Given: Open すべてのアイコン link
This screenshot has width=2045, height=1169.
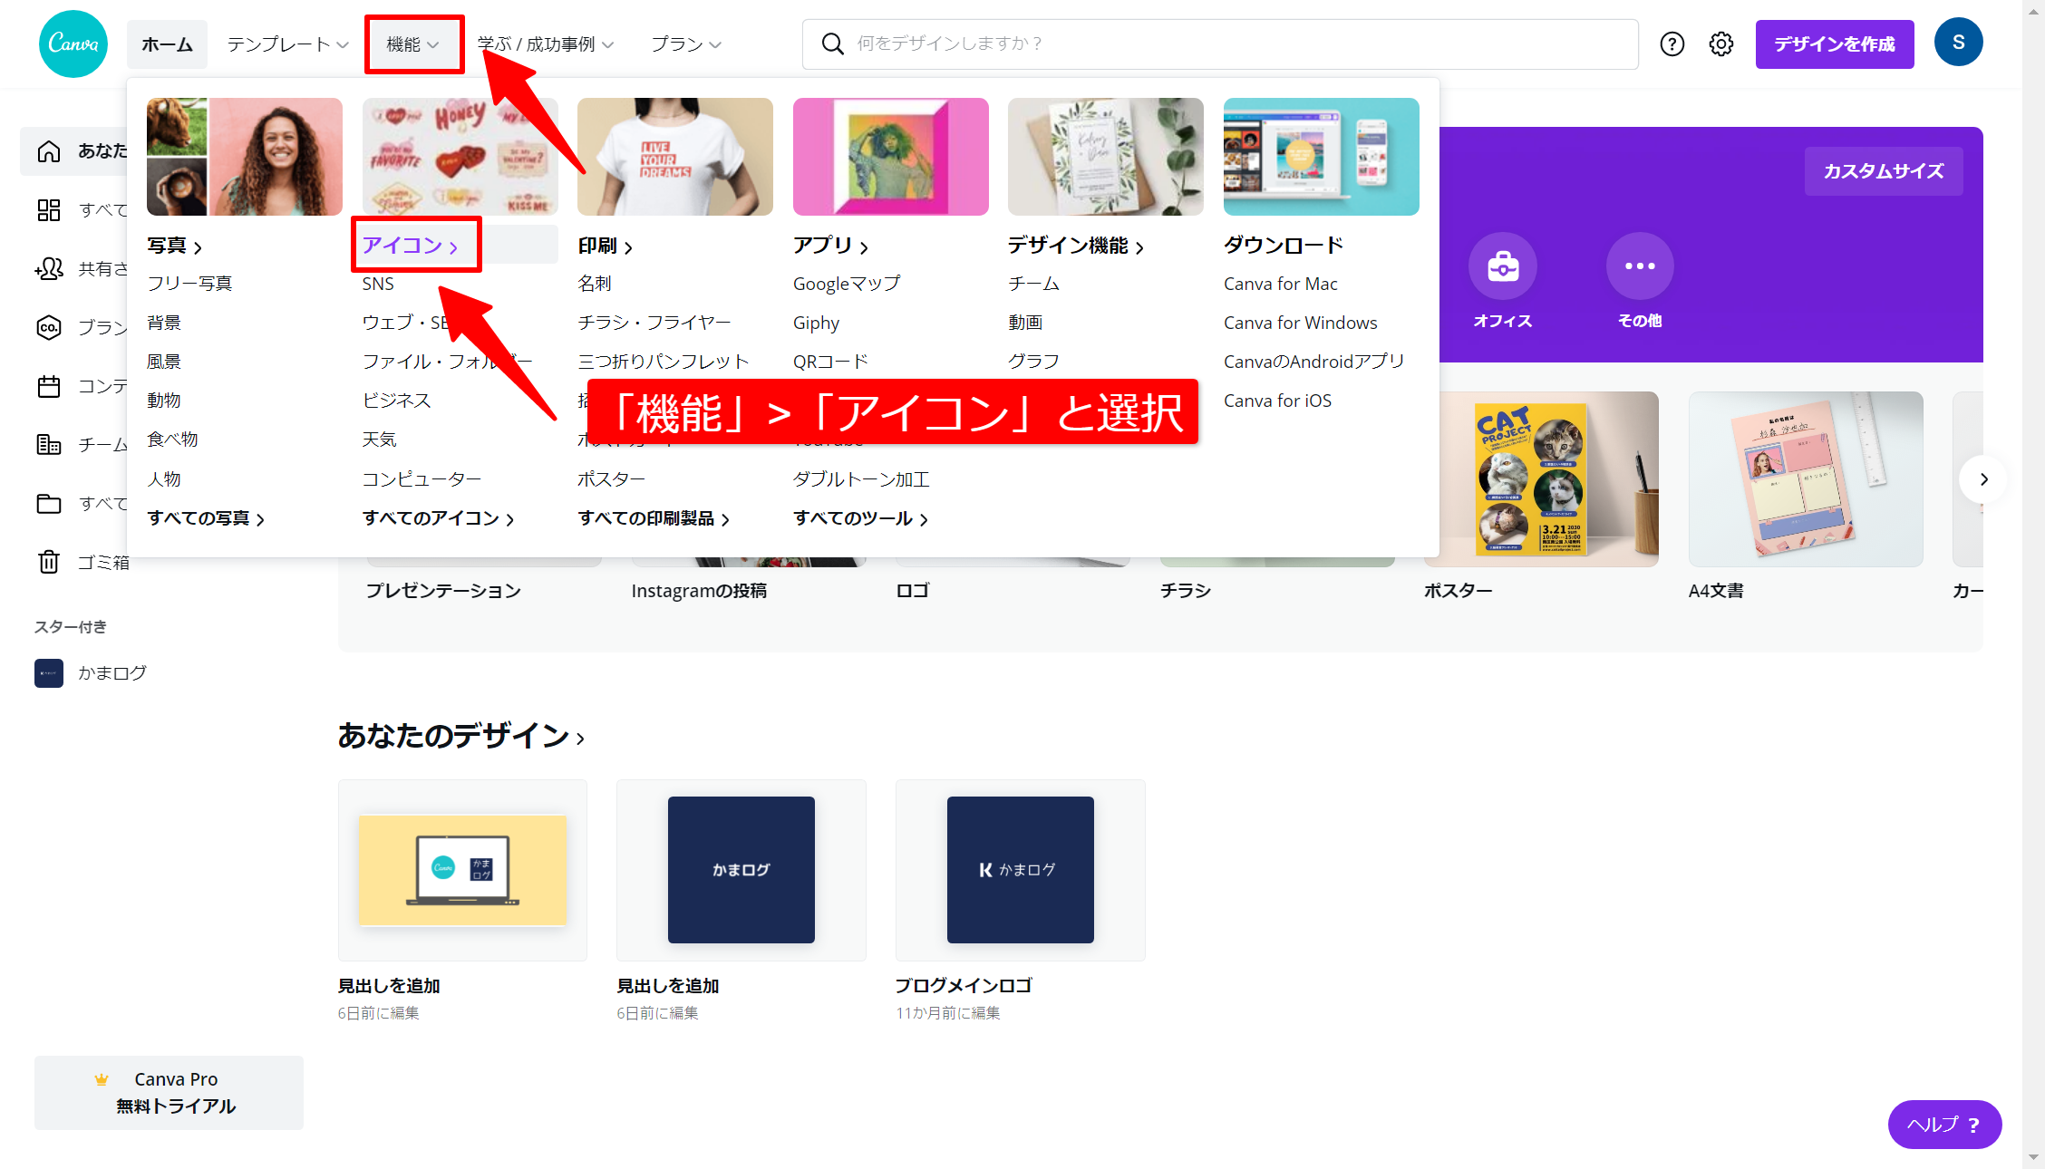Looking at the screenshot, I should point(439,518).
